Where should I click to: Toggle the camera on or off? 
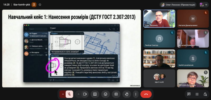pyautogui.click(x=85, y=94)
